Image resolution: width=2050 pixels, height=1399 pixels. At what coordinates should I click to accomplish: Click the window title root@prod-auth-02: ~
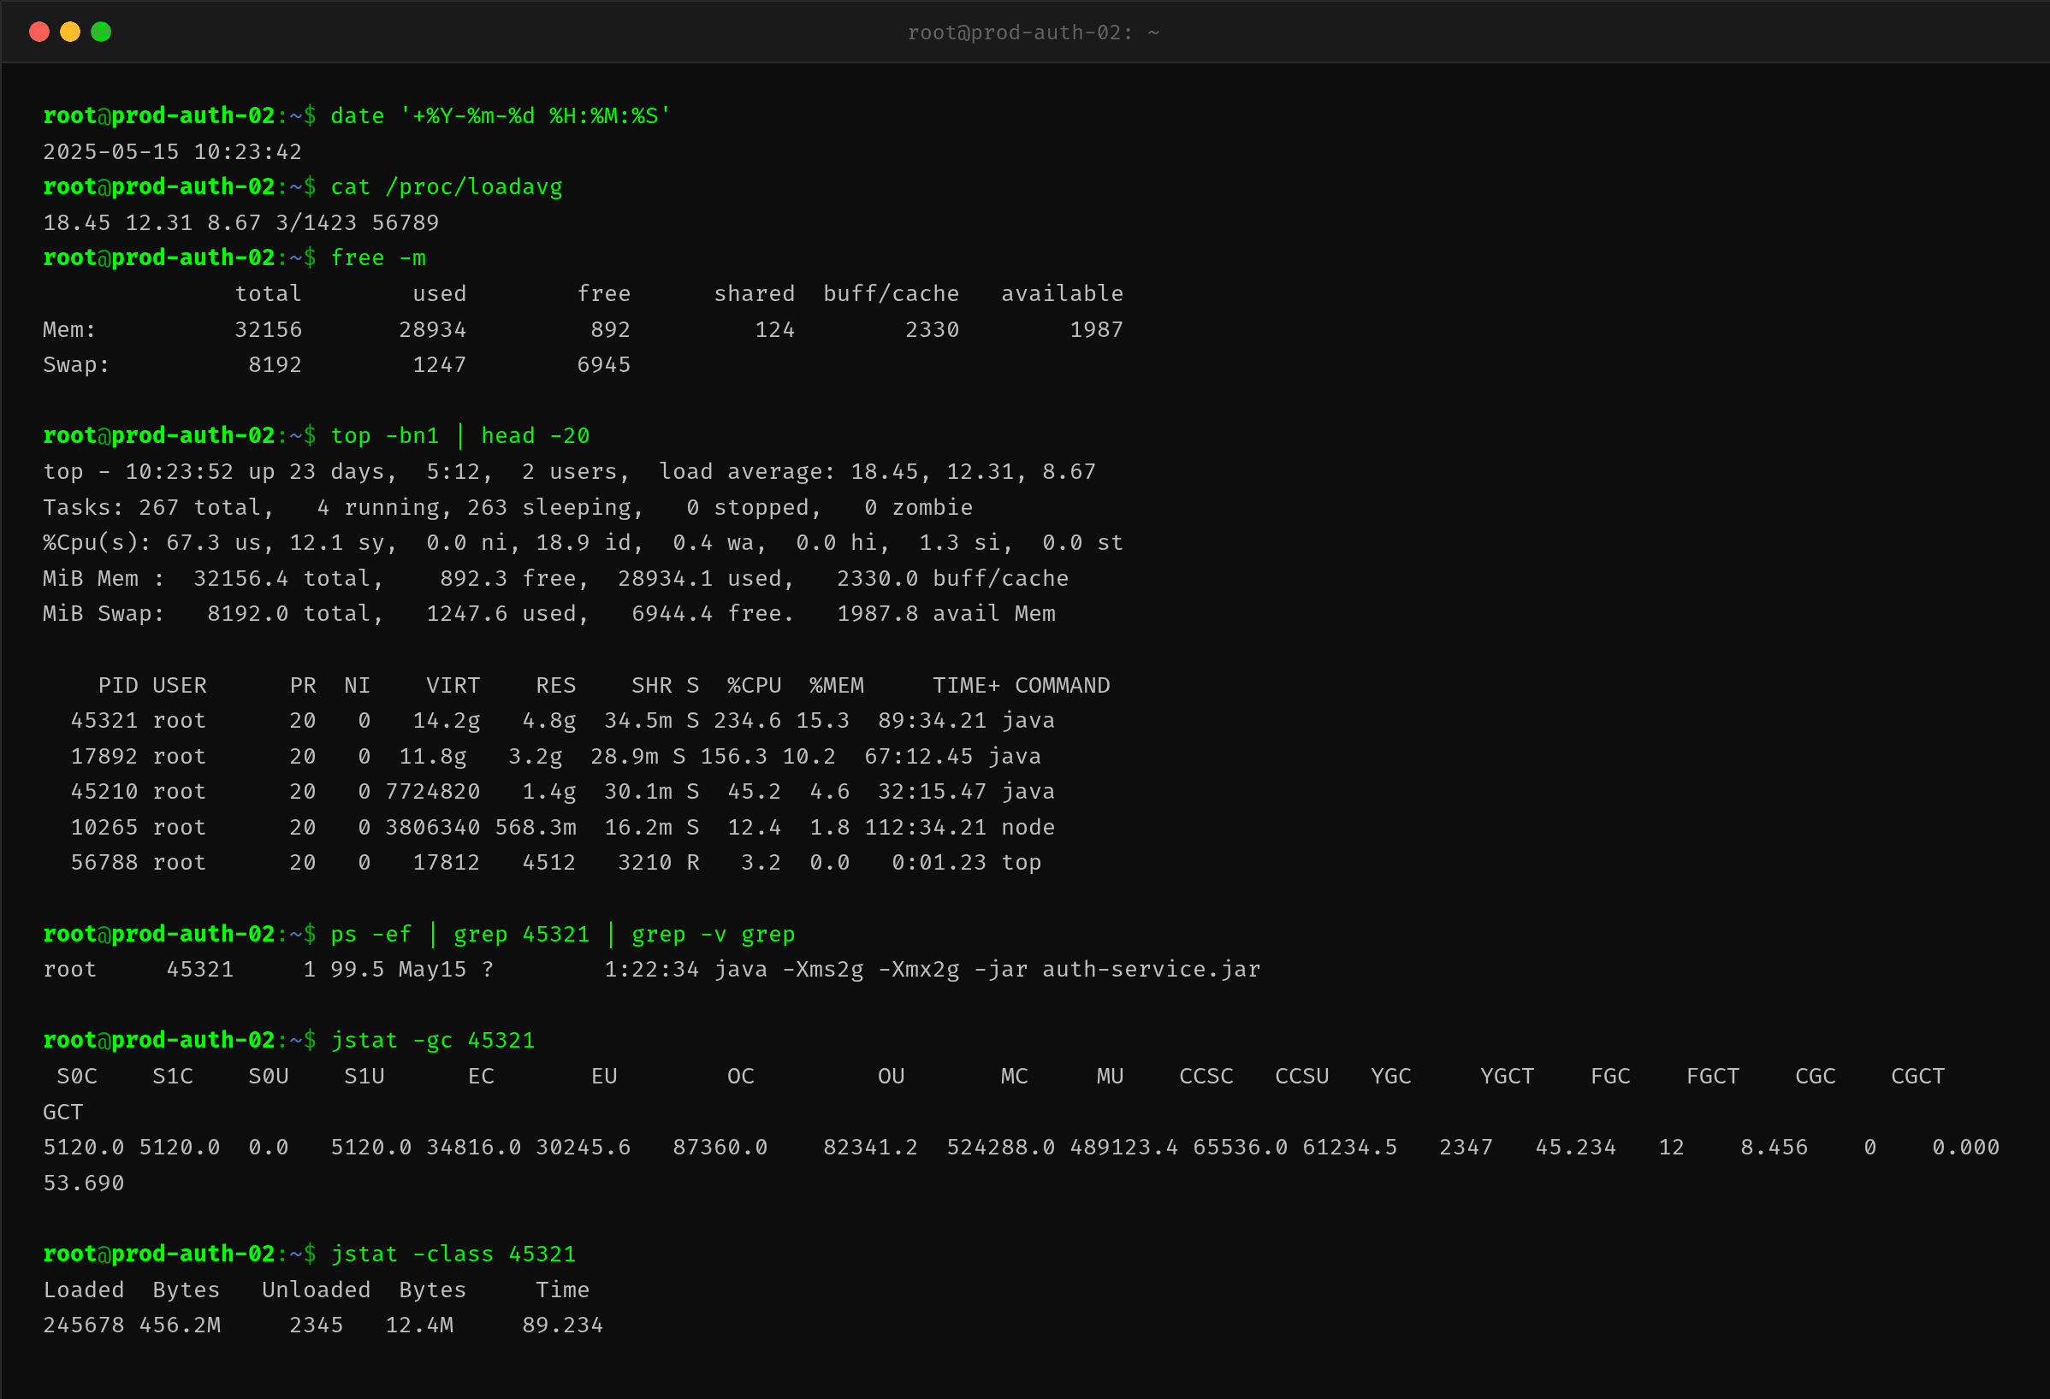pos(1033,32)
